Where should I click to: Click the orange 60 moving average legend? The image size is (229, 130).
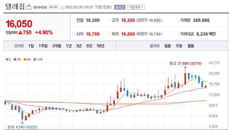point(27,60)
